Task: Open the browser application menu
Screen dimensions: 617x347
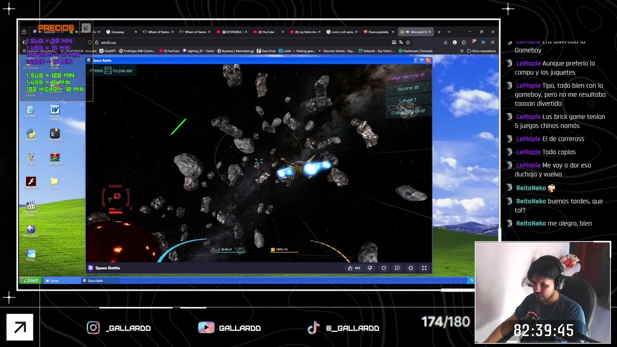Action: [492, 42]
